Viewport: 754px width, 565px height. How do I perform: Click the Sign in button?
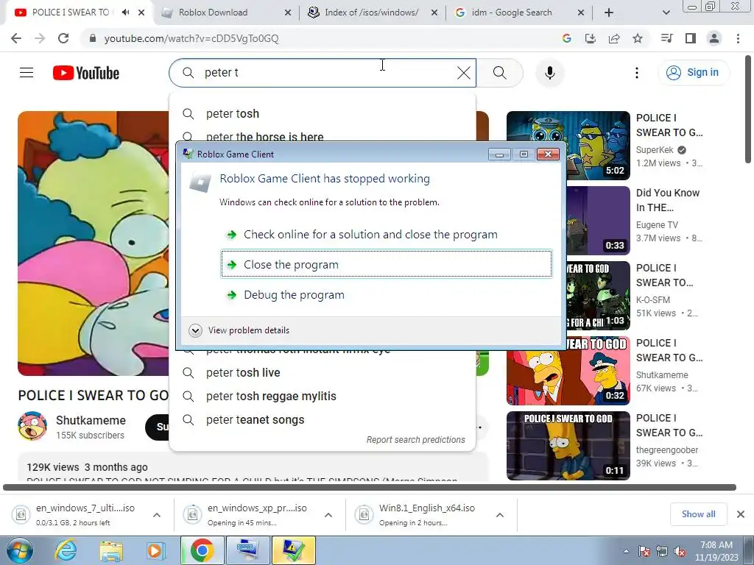(693, 73)
